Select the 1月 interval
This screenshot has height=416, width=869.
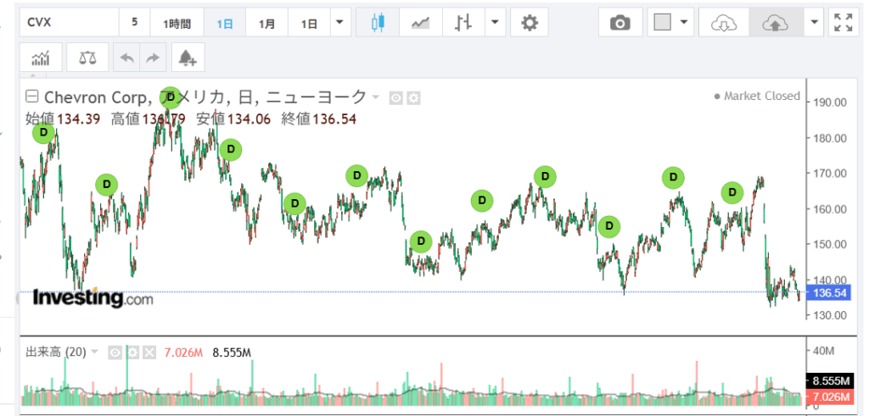267,23
